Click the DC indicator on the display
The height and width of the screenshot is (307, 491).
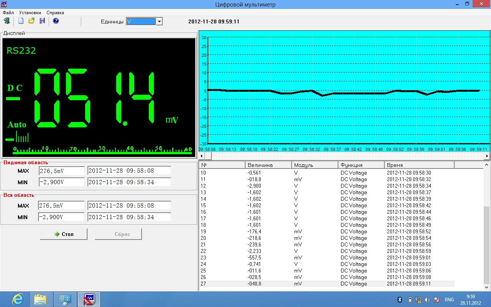tap(15, 88)
